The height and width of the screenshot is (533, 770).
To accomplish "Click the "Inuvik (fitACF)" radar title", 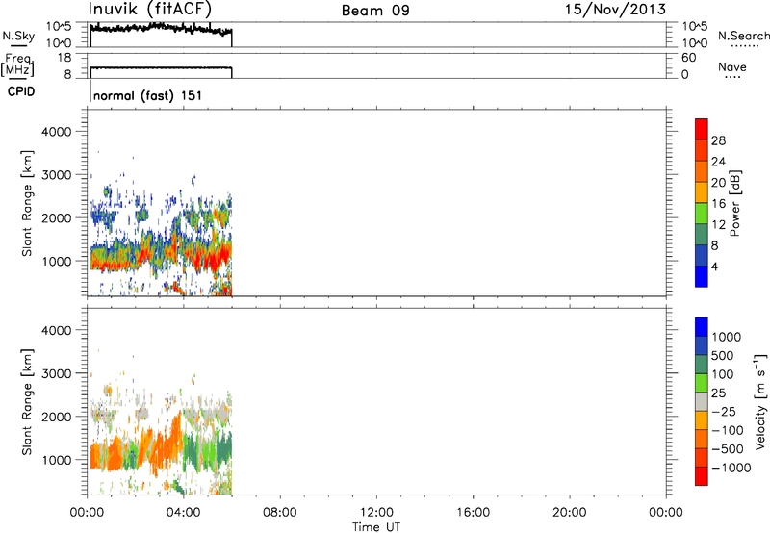I will 149,10.
